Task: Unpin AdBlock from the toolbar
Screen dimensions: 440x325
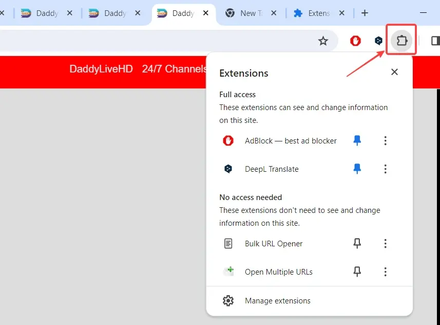Action: pyautogui.click(x=357, y=140)
